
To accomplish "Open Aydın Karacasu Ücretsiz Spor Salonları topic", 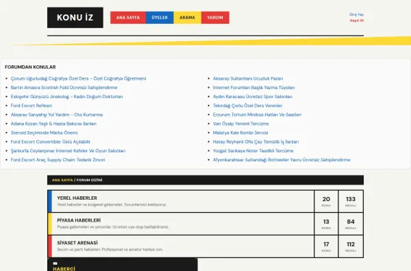I will [253, 97].
